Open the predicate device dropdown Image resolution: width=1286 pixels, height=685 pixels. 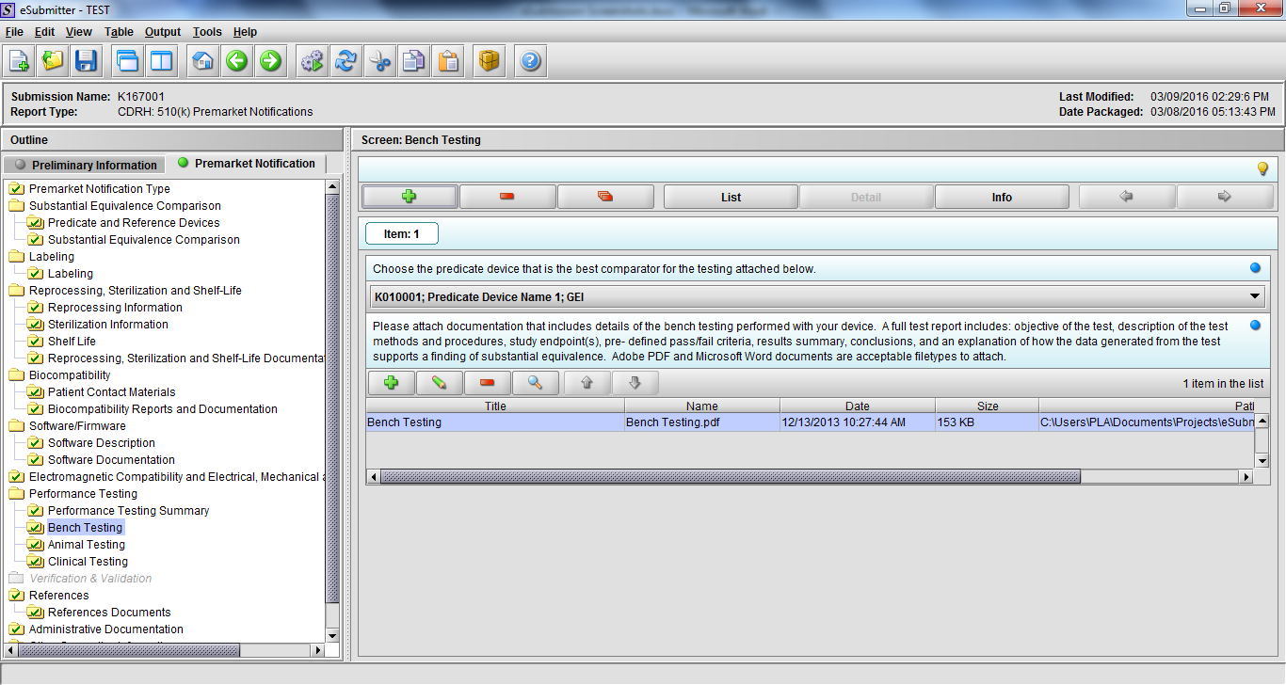pyautogui.click(x=1255, y=296)
